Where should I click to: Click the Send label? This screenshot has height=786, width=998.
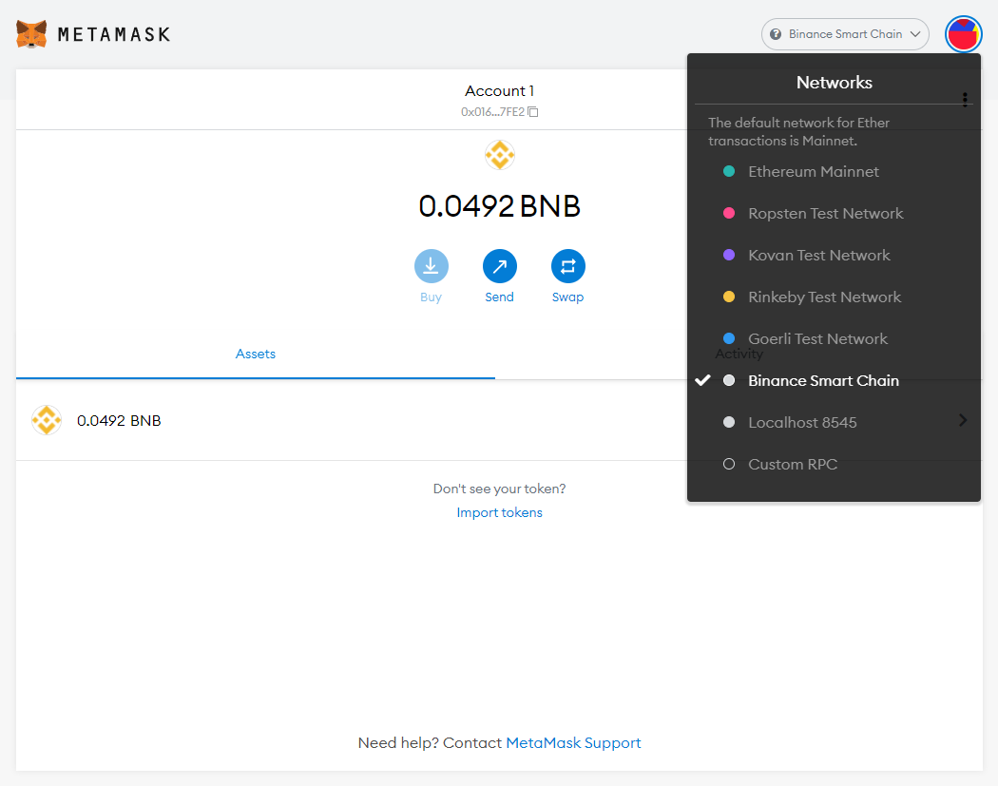500,297
